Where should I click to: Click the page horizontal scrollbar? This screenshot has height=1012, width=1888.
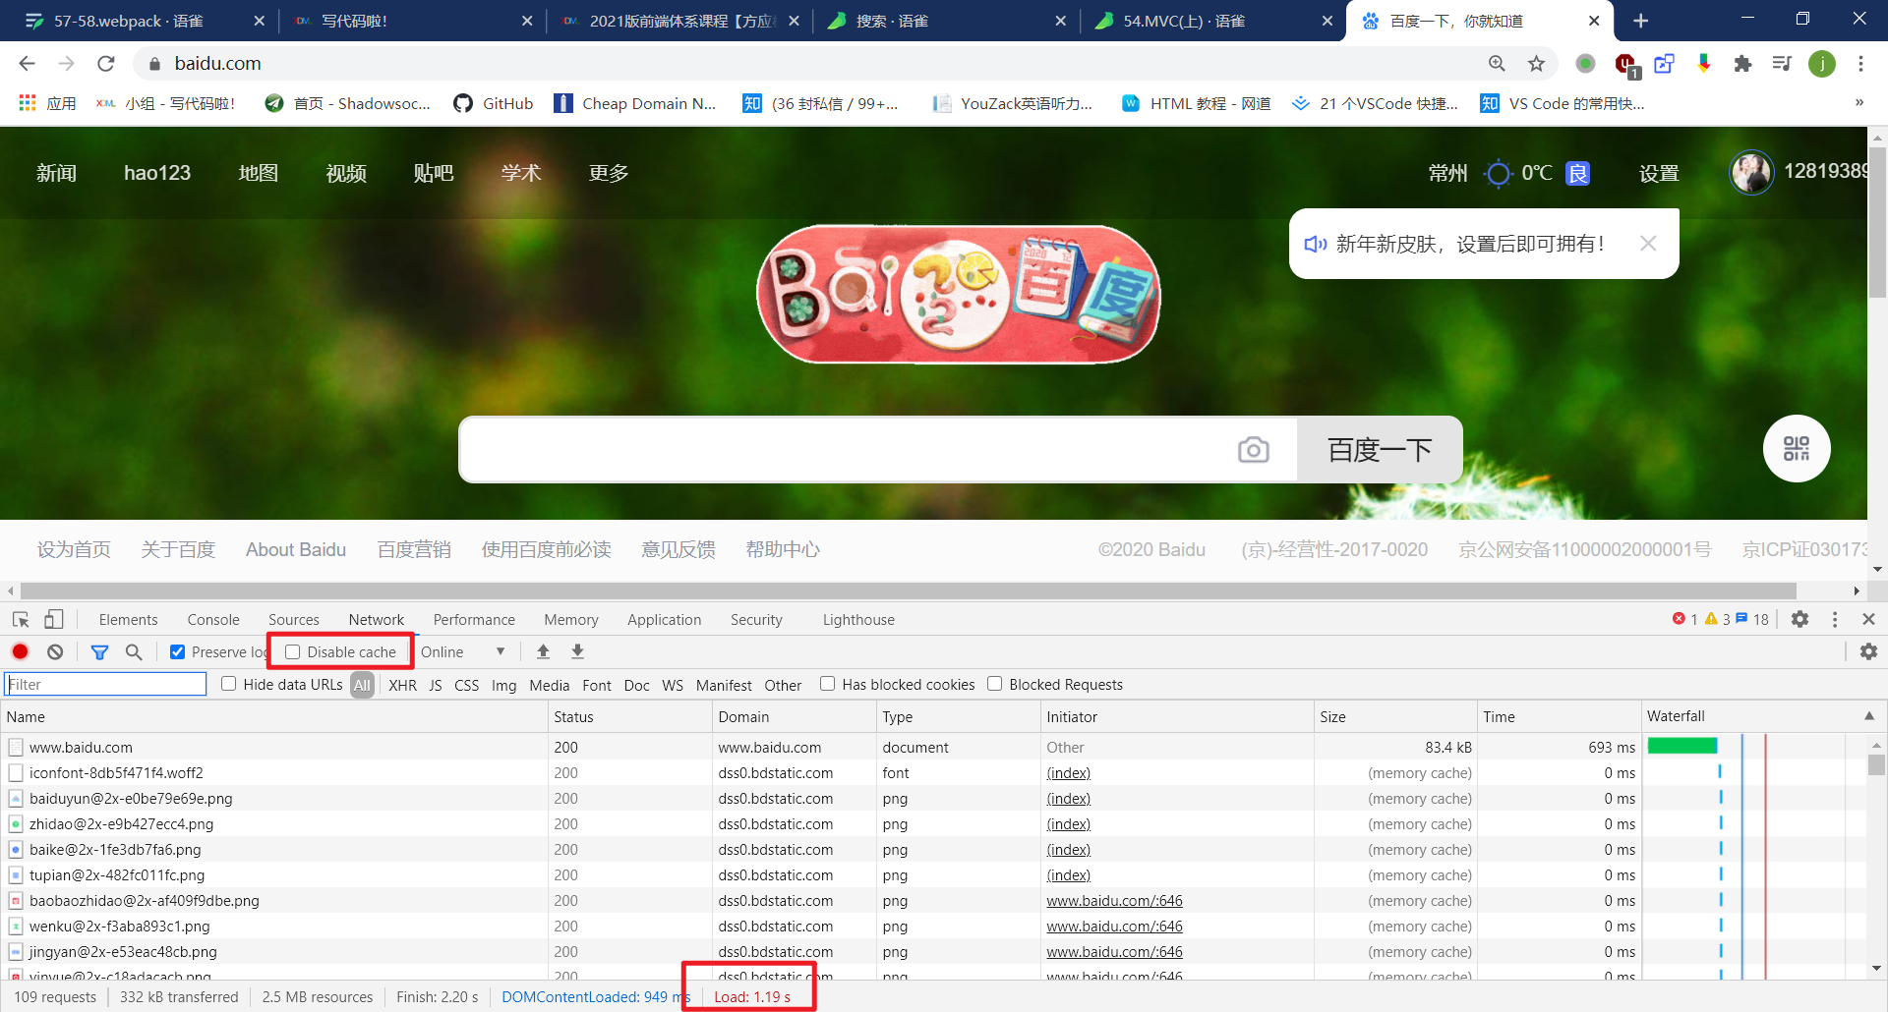[908, 590]
